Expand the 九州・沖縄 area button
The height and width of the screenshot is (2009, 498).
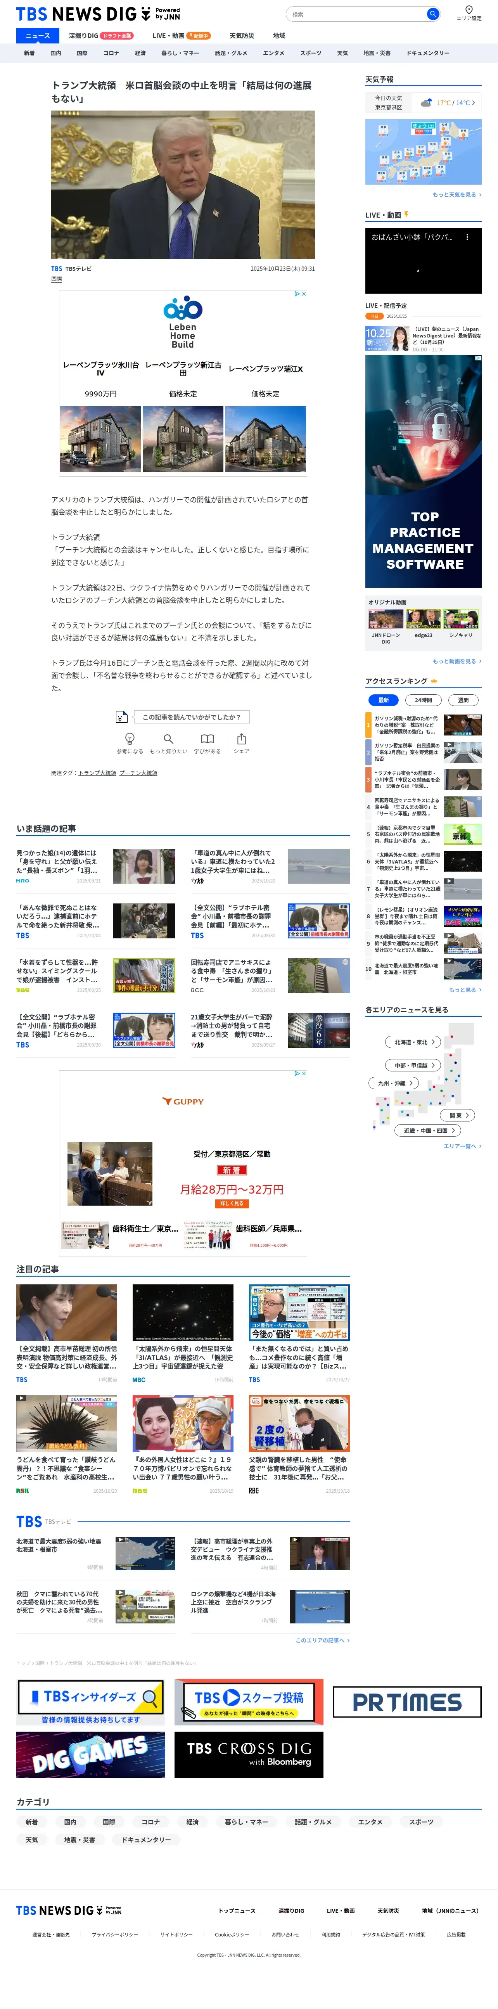[394, 1083]
